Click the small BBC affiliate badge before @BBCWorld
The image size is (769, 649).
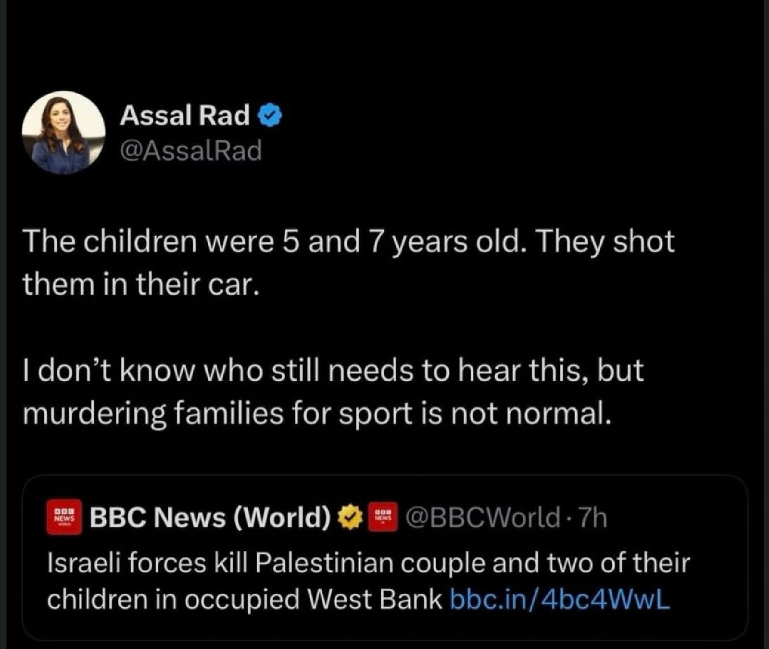coord(382,517)
